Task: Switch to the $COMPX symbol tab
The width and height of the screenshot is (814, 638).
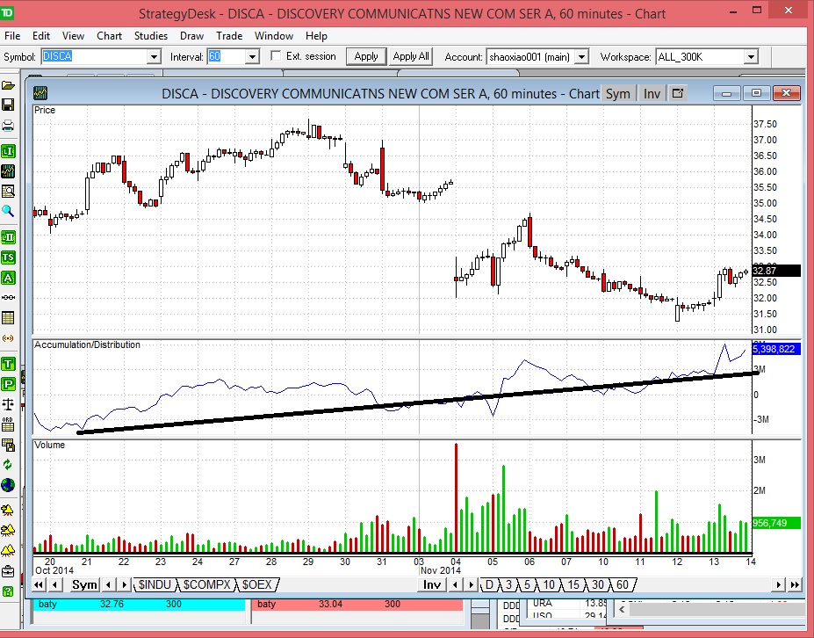Action: 206,585
